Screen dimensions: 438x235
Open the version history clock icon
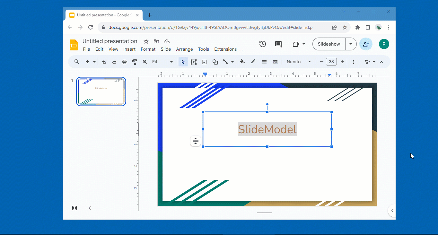click(262, 44)
